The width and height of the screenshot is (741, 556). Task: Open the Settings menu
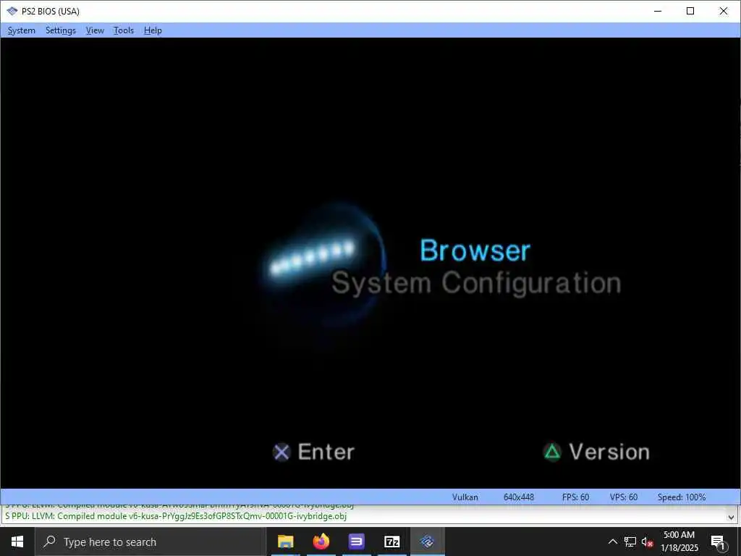pyautogui.click(x=61, y=30)
